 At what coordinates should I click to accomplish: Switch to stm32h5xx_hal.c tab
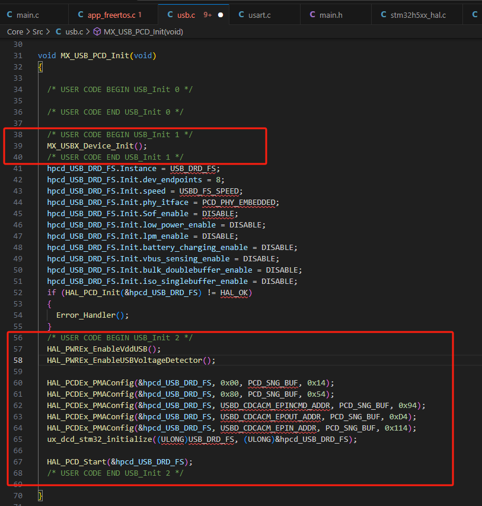click(x=418, y=15)
